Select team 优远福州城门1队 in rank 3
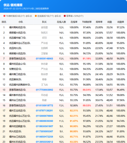This screenshot has width=127, height=143. [x=17, y=38]
